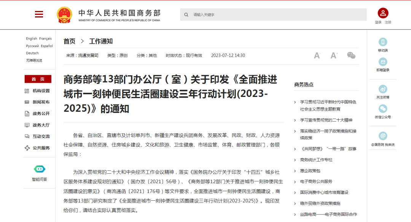Click the 注册 registration link
The image size is (411, 222).
click(x=387, y=22)
